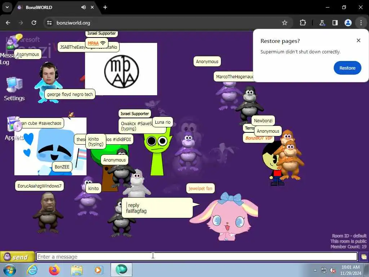Screen dimensions: 369x277
Task: Click the Newbonzi name tag
Action: [x=263, y=120]
